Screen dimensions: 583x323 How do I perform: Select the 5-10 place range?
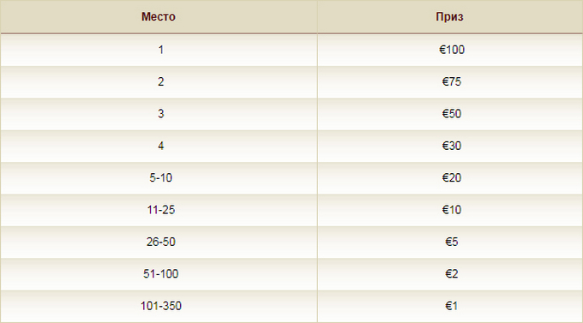pos(160,177)
